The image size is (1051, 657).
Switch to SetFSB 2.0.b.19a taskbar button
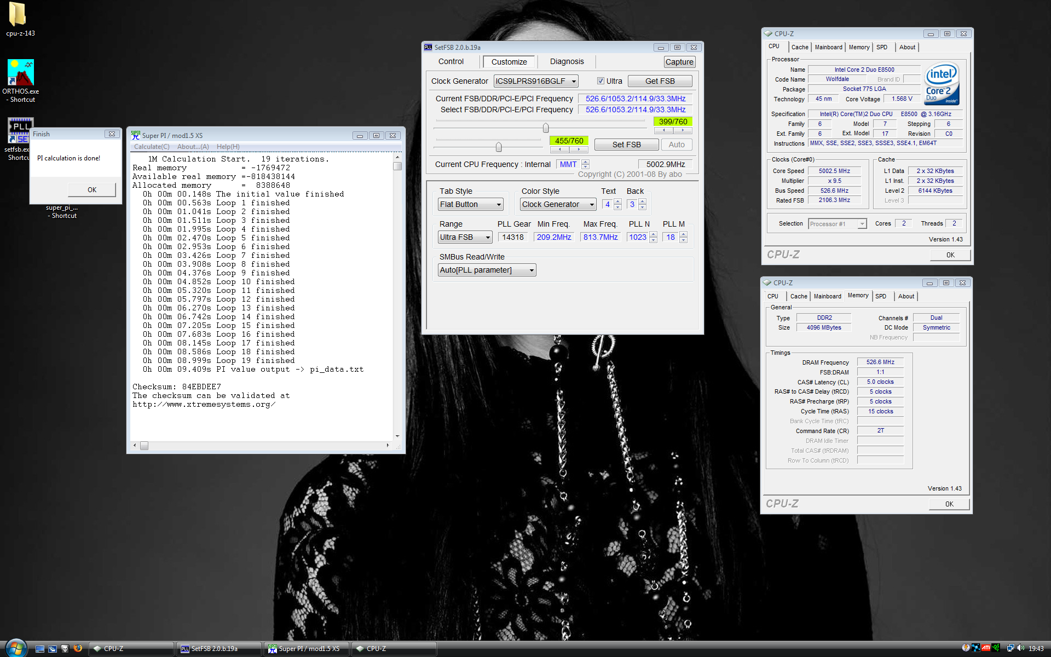click(x=219, y=649)
